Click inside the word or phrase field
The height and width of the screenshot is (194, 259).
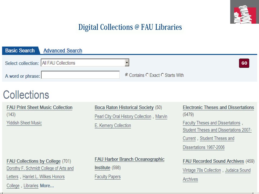[x=80, y=75]
